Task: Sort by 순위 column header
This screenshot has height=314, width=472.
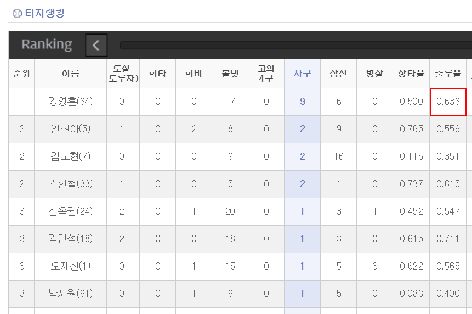Action: [22, 74]
